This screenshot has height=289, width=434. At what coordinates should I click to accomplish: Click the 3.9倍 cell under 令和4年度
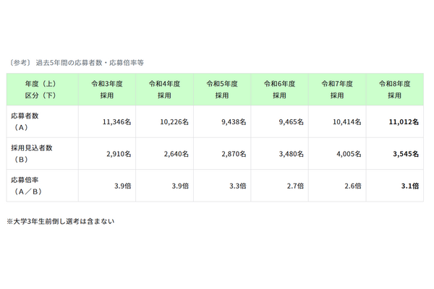tap(180, 186)
